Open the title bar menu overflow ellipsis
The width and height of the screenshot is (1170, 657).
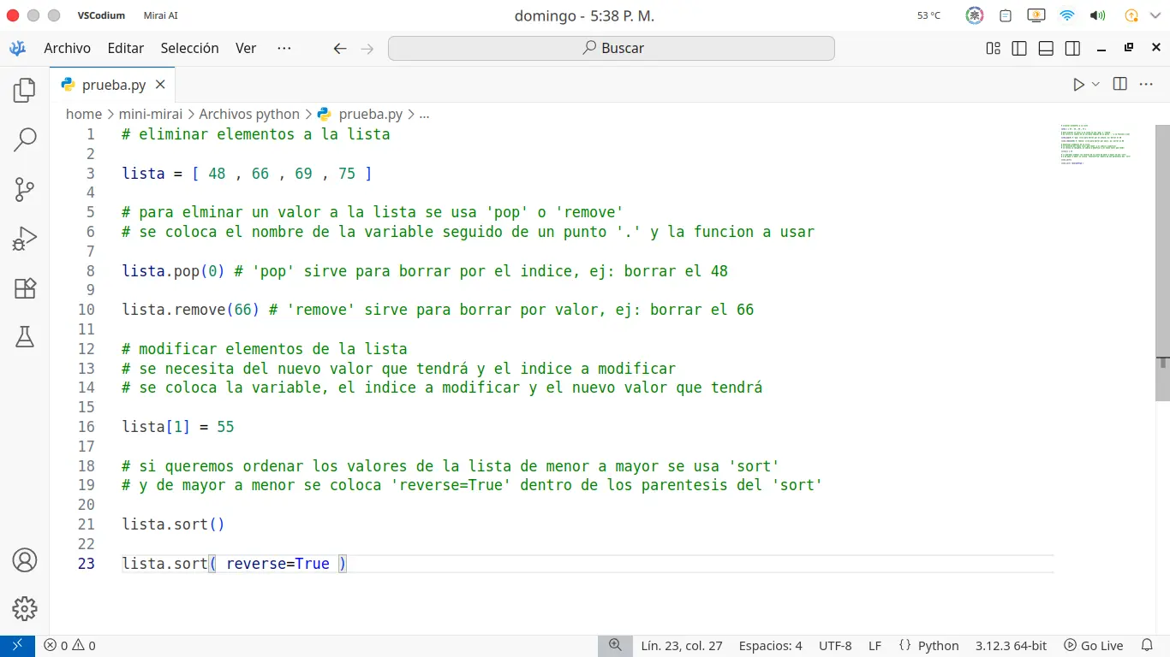coord(284,49)
